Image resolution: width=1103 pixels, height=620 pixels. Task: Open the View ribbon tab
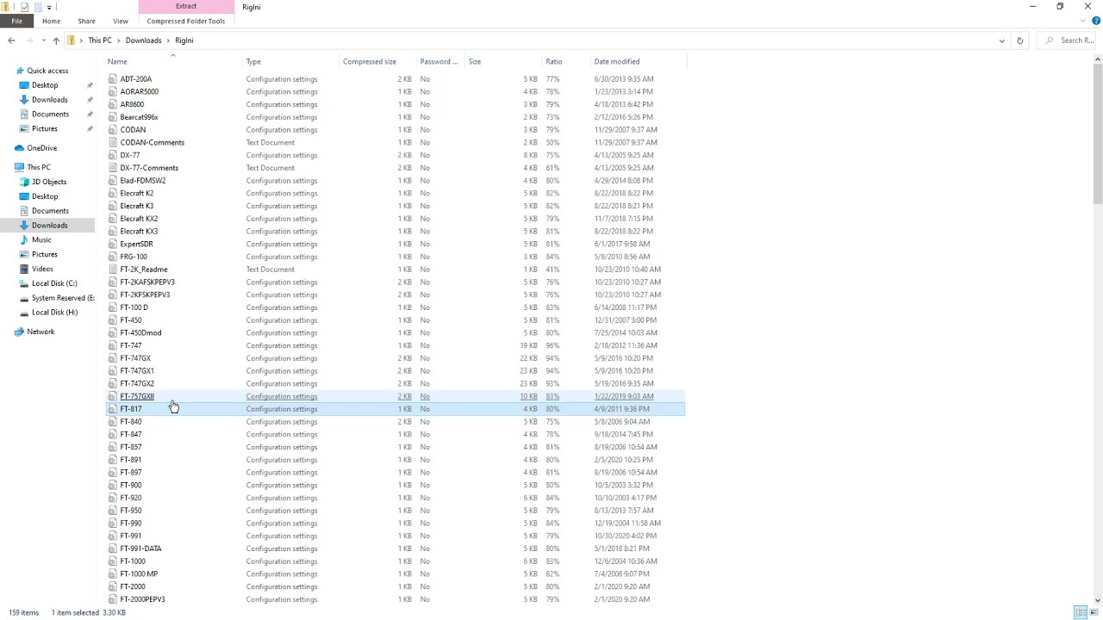click(x=121, y=21)
